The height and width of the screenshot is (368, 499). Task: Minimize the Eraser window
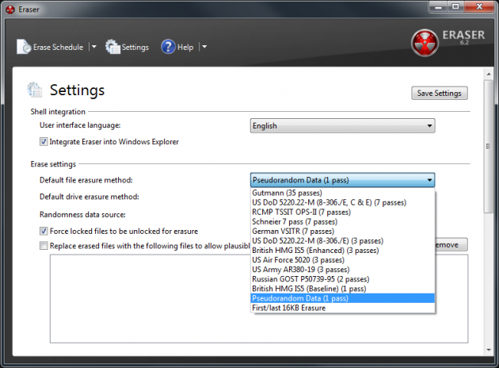click(439, 6)
